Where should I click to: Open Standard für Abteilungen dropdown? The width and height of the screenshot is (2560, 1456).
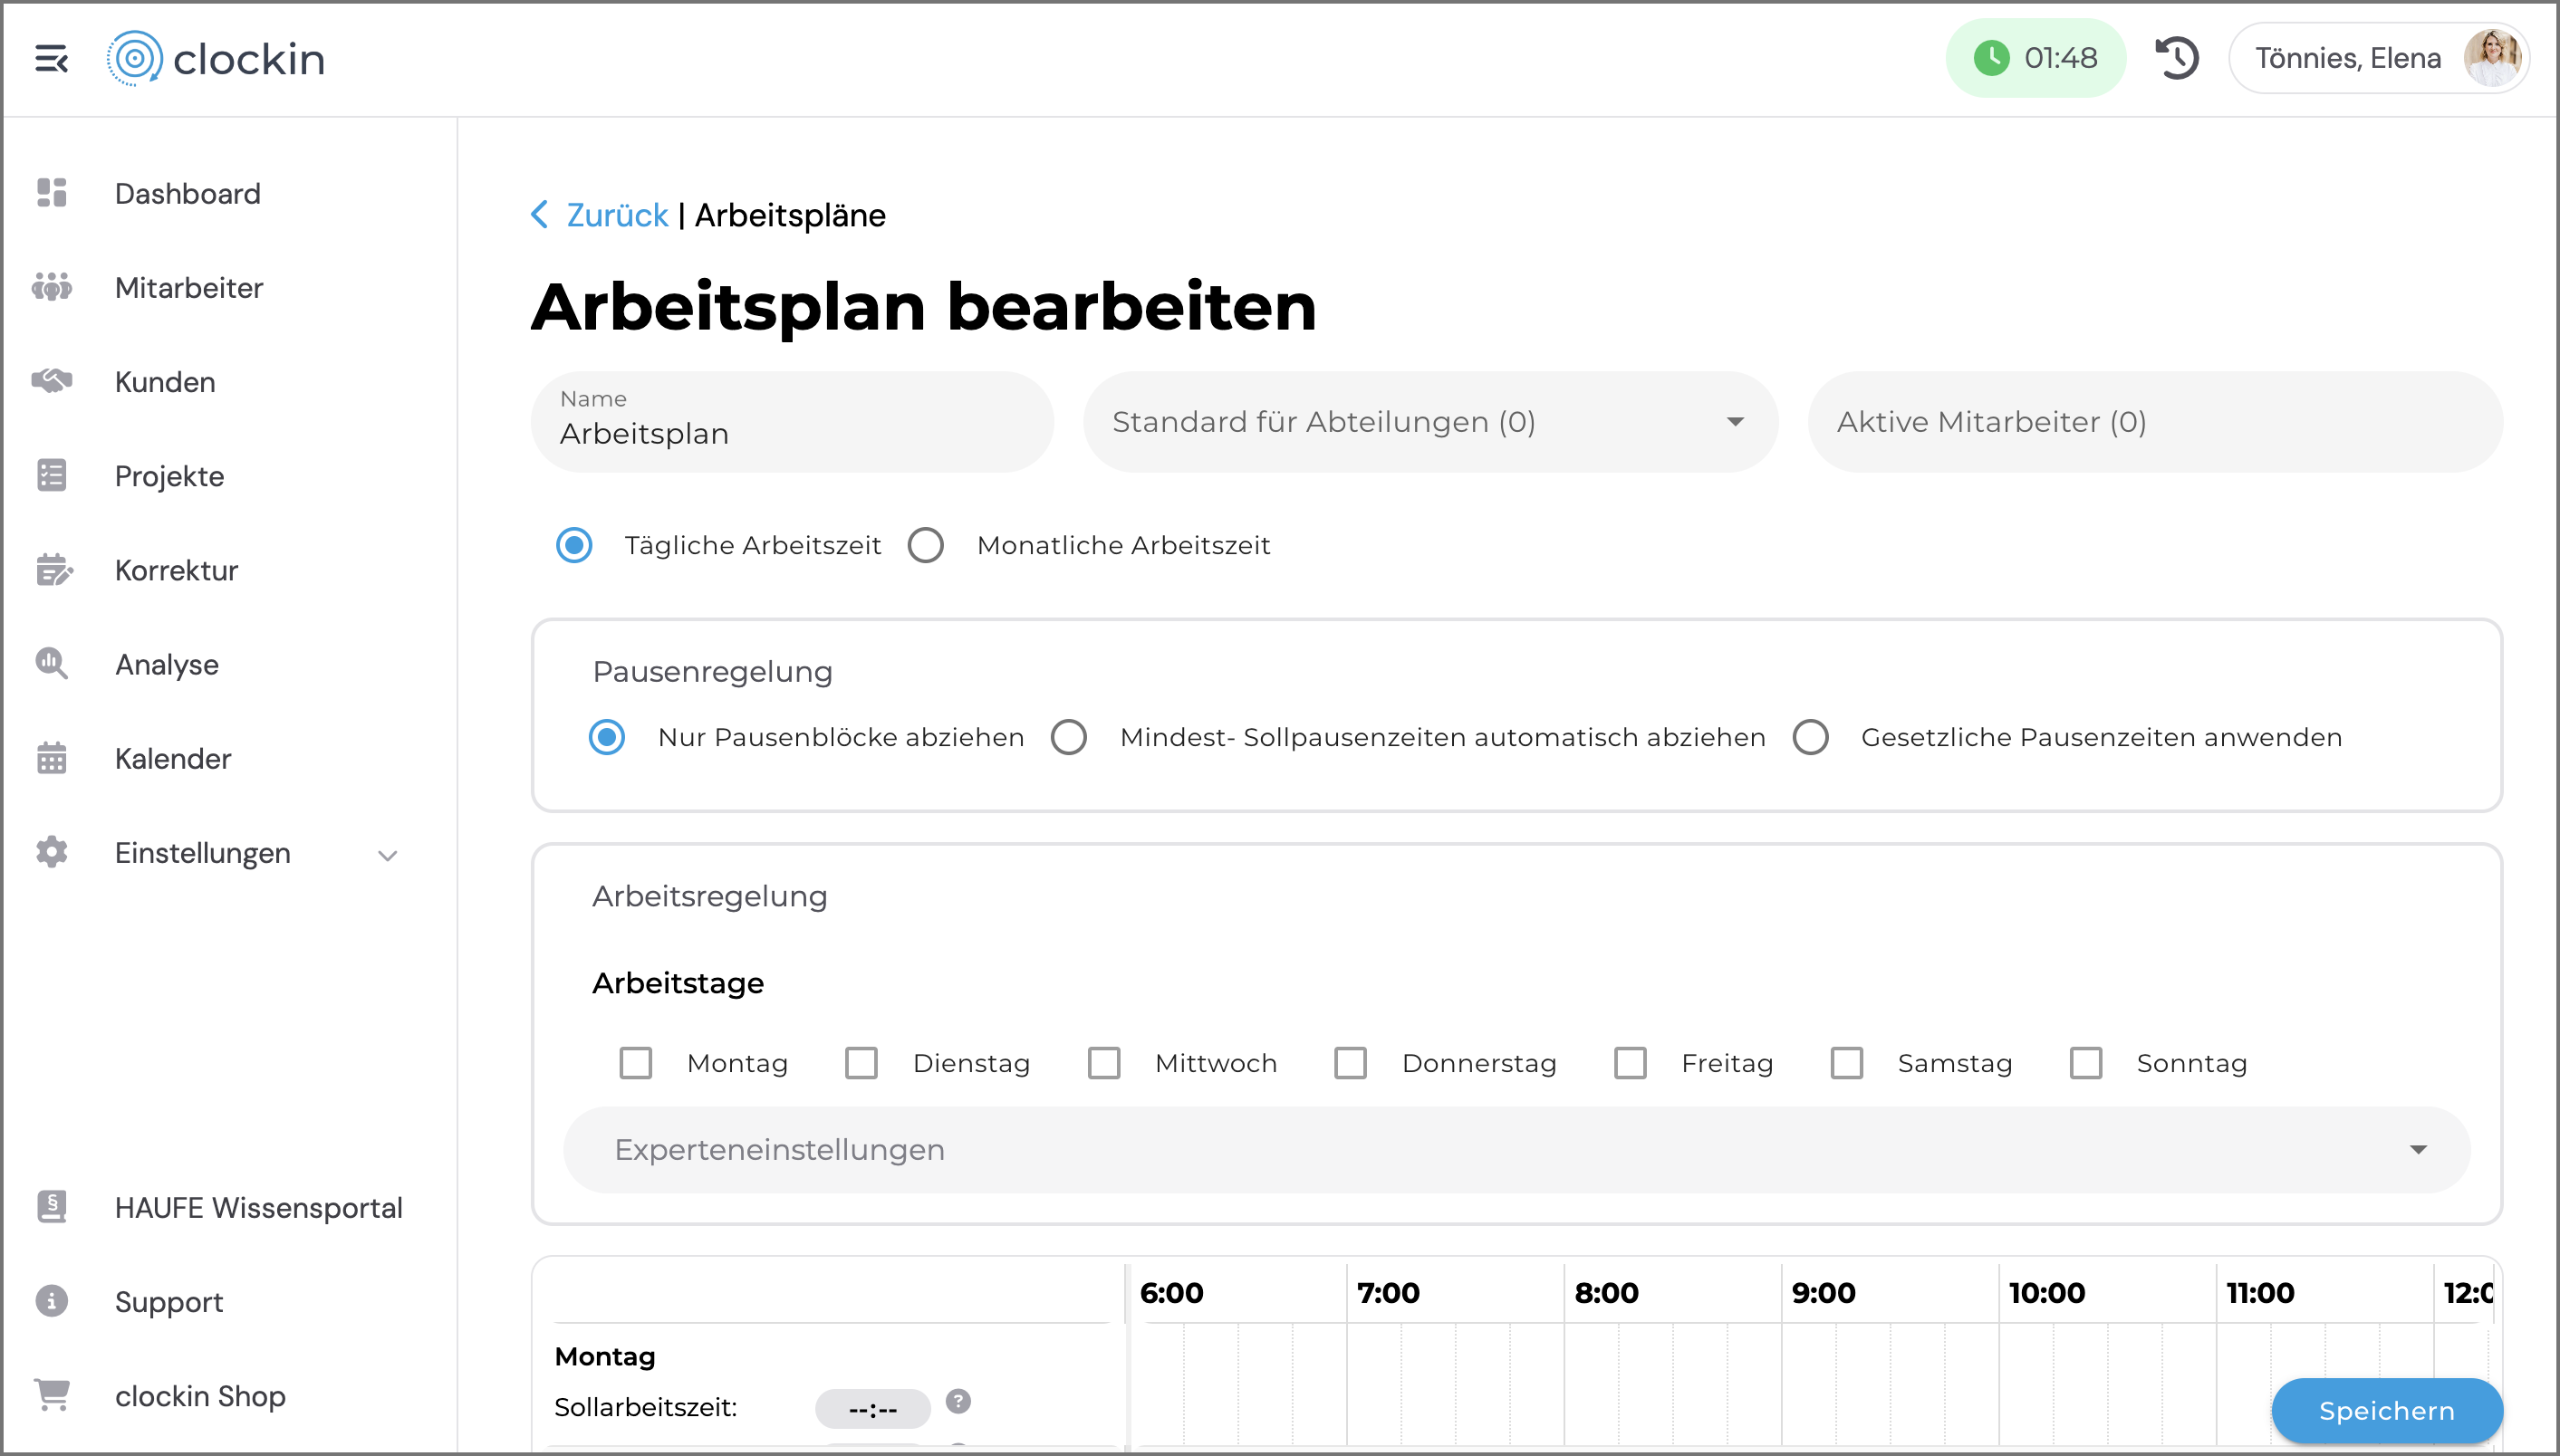1430,422
